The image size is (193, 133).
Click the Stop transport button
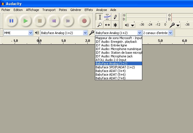pyautogui.click(x=40, y=21)
